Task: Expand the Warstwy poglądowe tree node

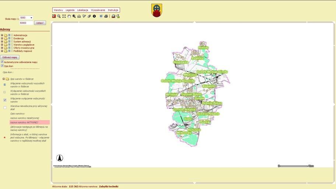Action: point(2,45)
